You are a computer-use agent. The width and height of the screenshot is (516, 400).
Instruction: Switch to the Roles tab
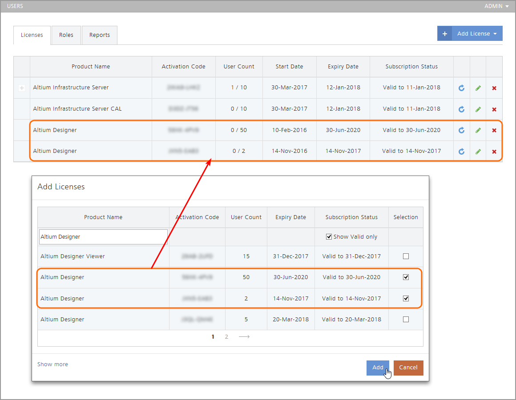coord(66,35)
